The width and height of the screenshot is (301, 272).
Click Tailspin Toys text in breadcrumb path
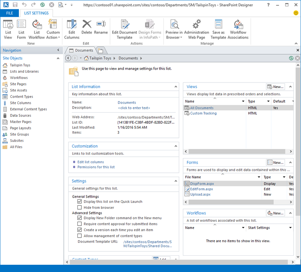[100, 58]
